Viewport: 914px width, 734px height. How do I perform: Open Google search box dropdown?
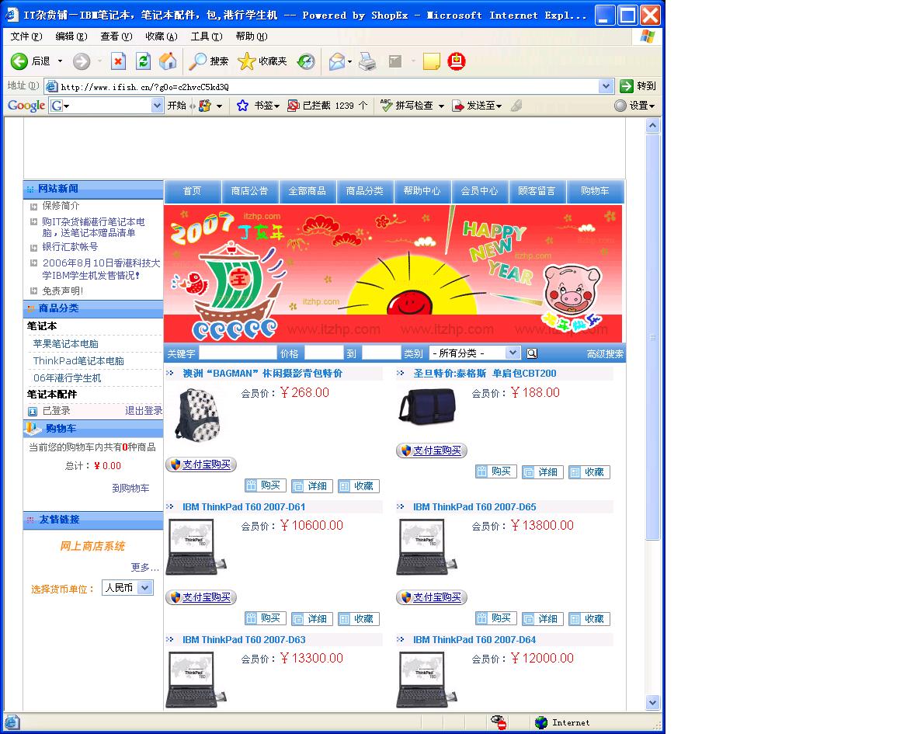157,106
